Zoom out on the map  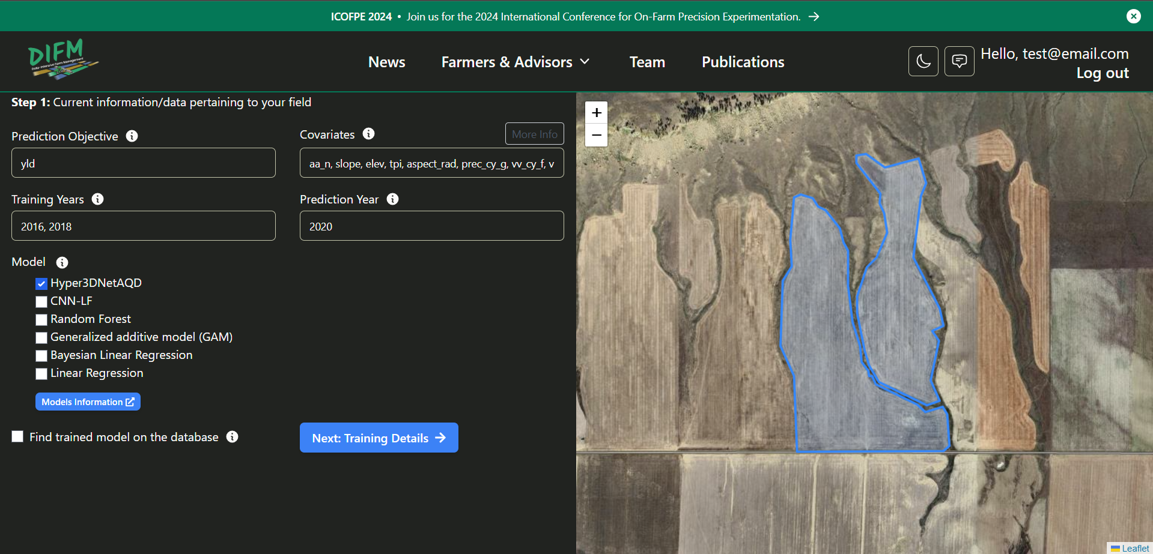[596, 136]
